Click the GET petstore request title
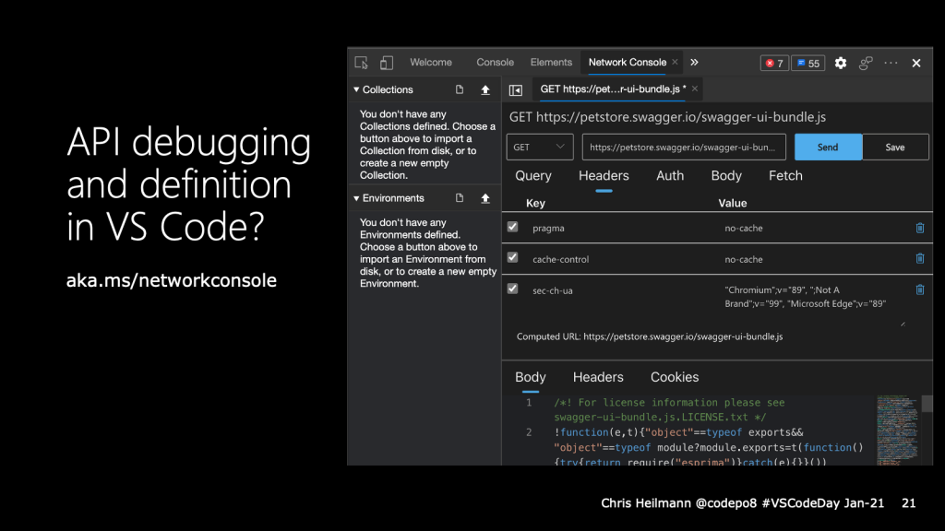The image size is (945, 531). pos(667,117)
